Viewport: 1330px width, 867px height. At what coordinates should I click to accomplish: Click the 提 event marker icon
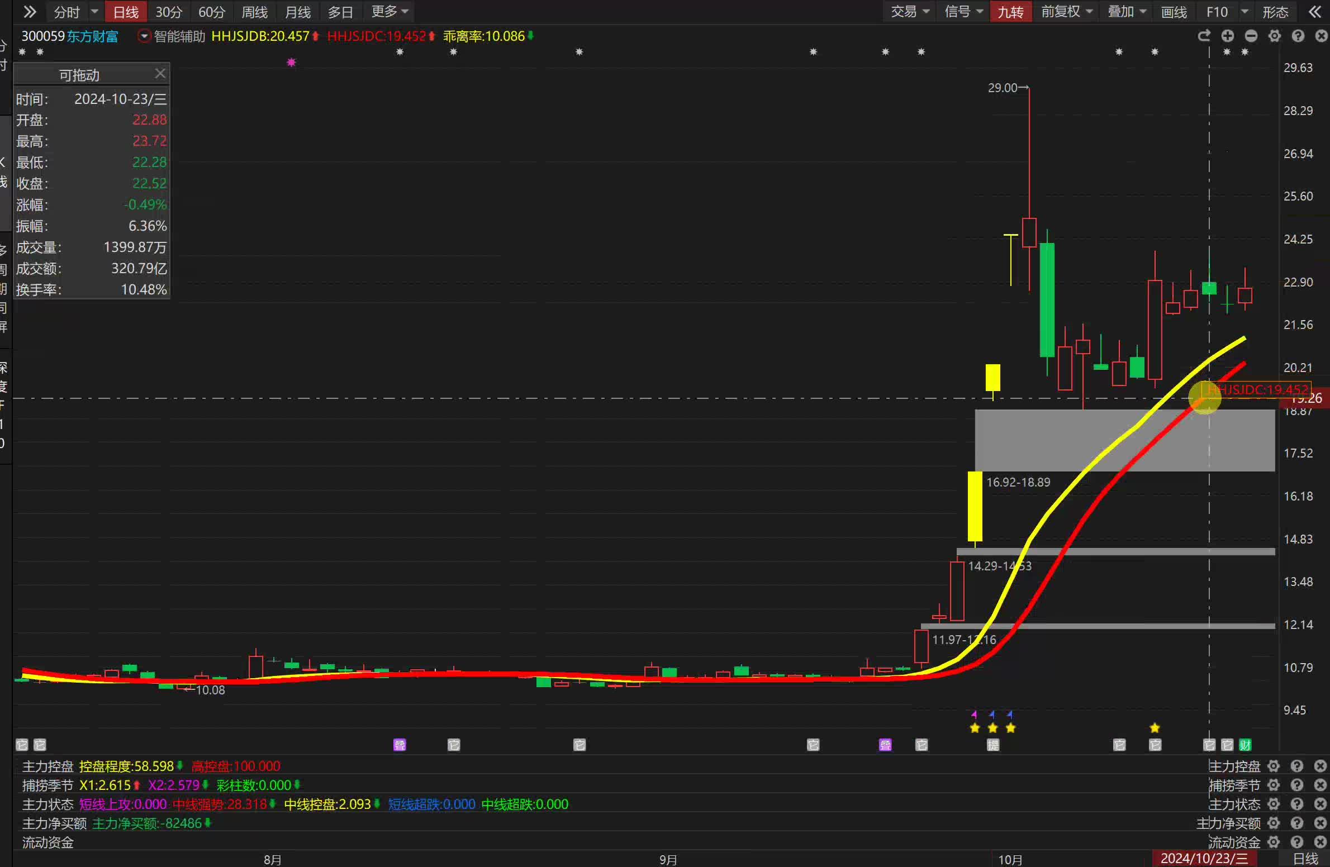pos(993,745)
